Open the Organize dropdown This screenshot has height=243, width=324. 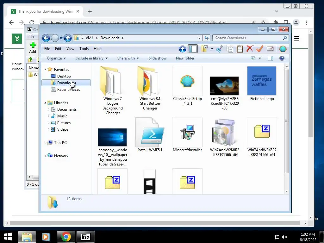[56, 58]
